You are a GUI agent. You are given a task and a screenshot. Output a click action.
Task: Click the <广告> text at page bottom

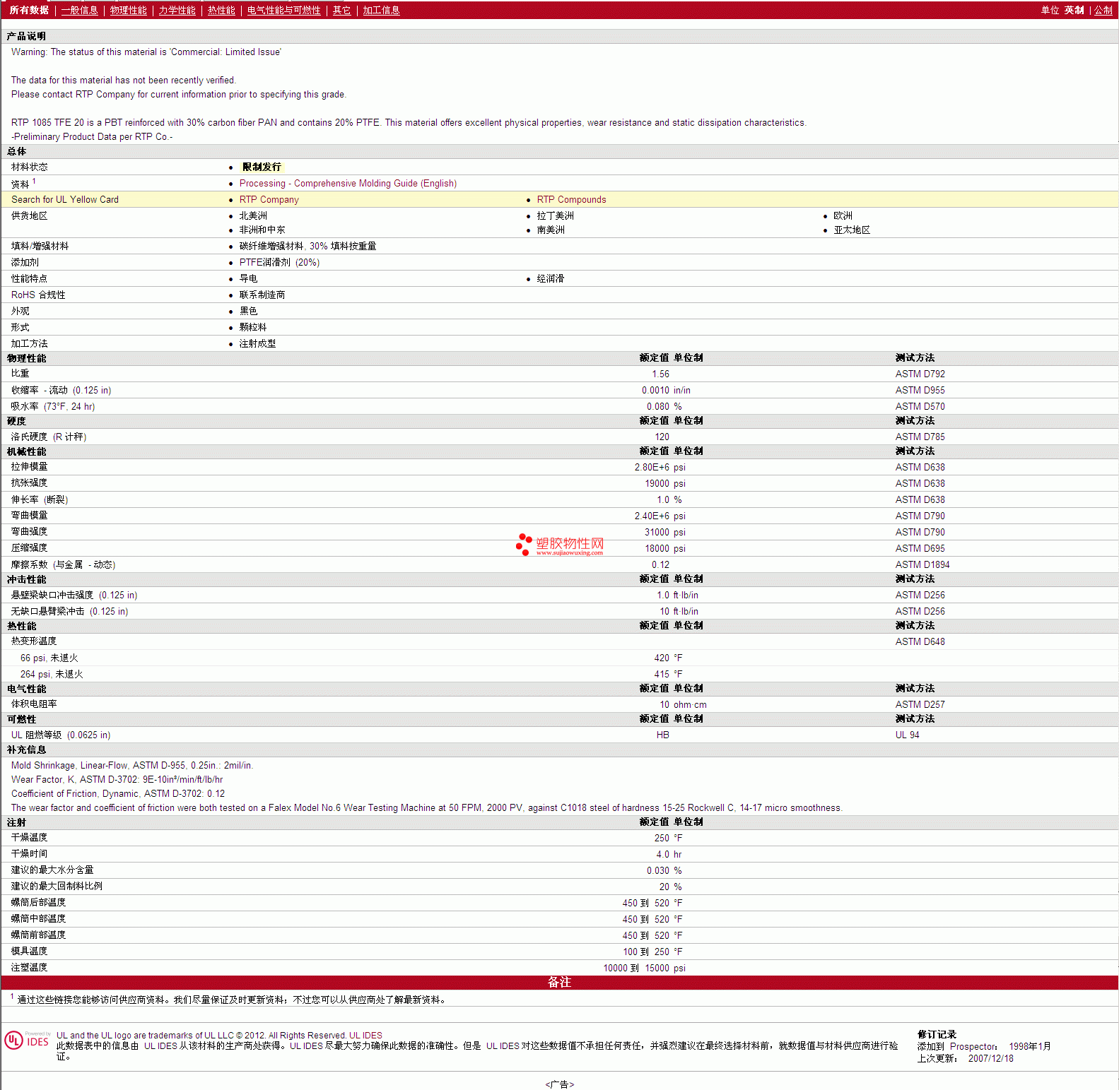[x=559, y=1084]
